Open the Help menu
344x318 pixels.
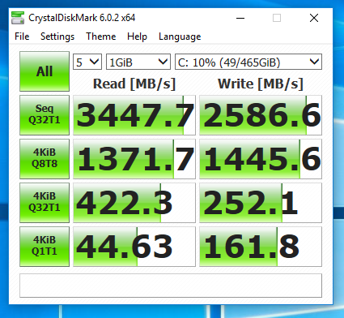(x=137, y=37)
